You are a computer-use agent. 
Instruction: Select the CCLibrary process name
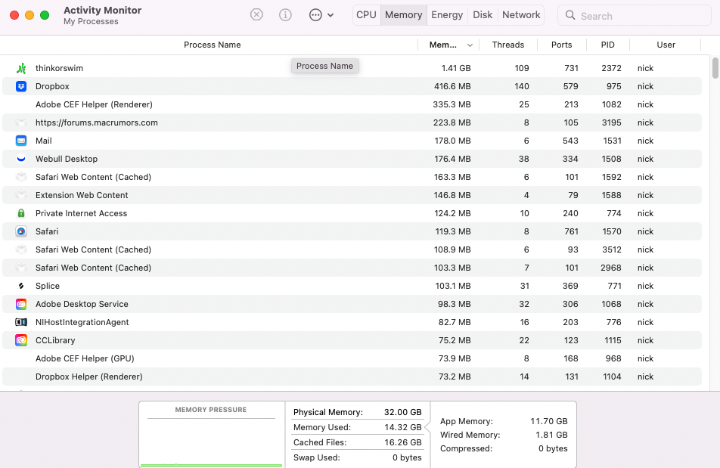tap(55, 340)
